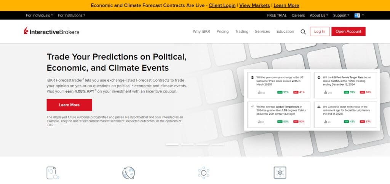Expand the For Institutions dropdown

[x=72, y=15]
